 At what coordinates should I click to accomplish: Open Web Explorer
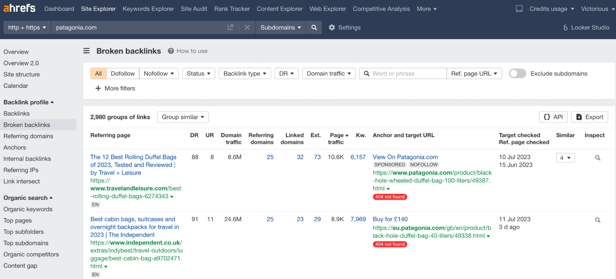[328, 9]
